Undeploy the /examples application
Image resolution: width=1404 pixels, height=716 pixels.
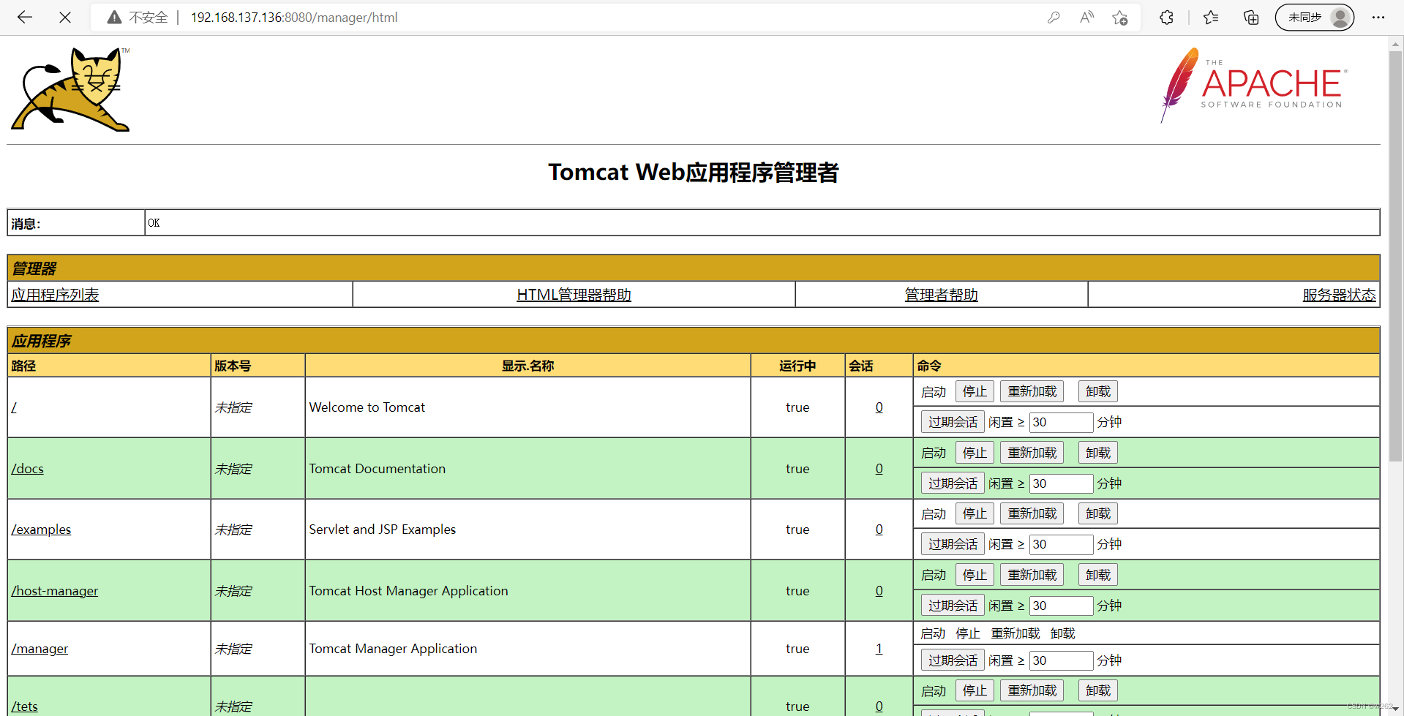(x=1098, y=514)
